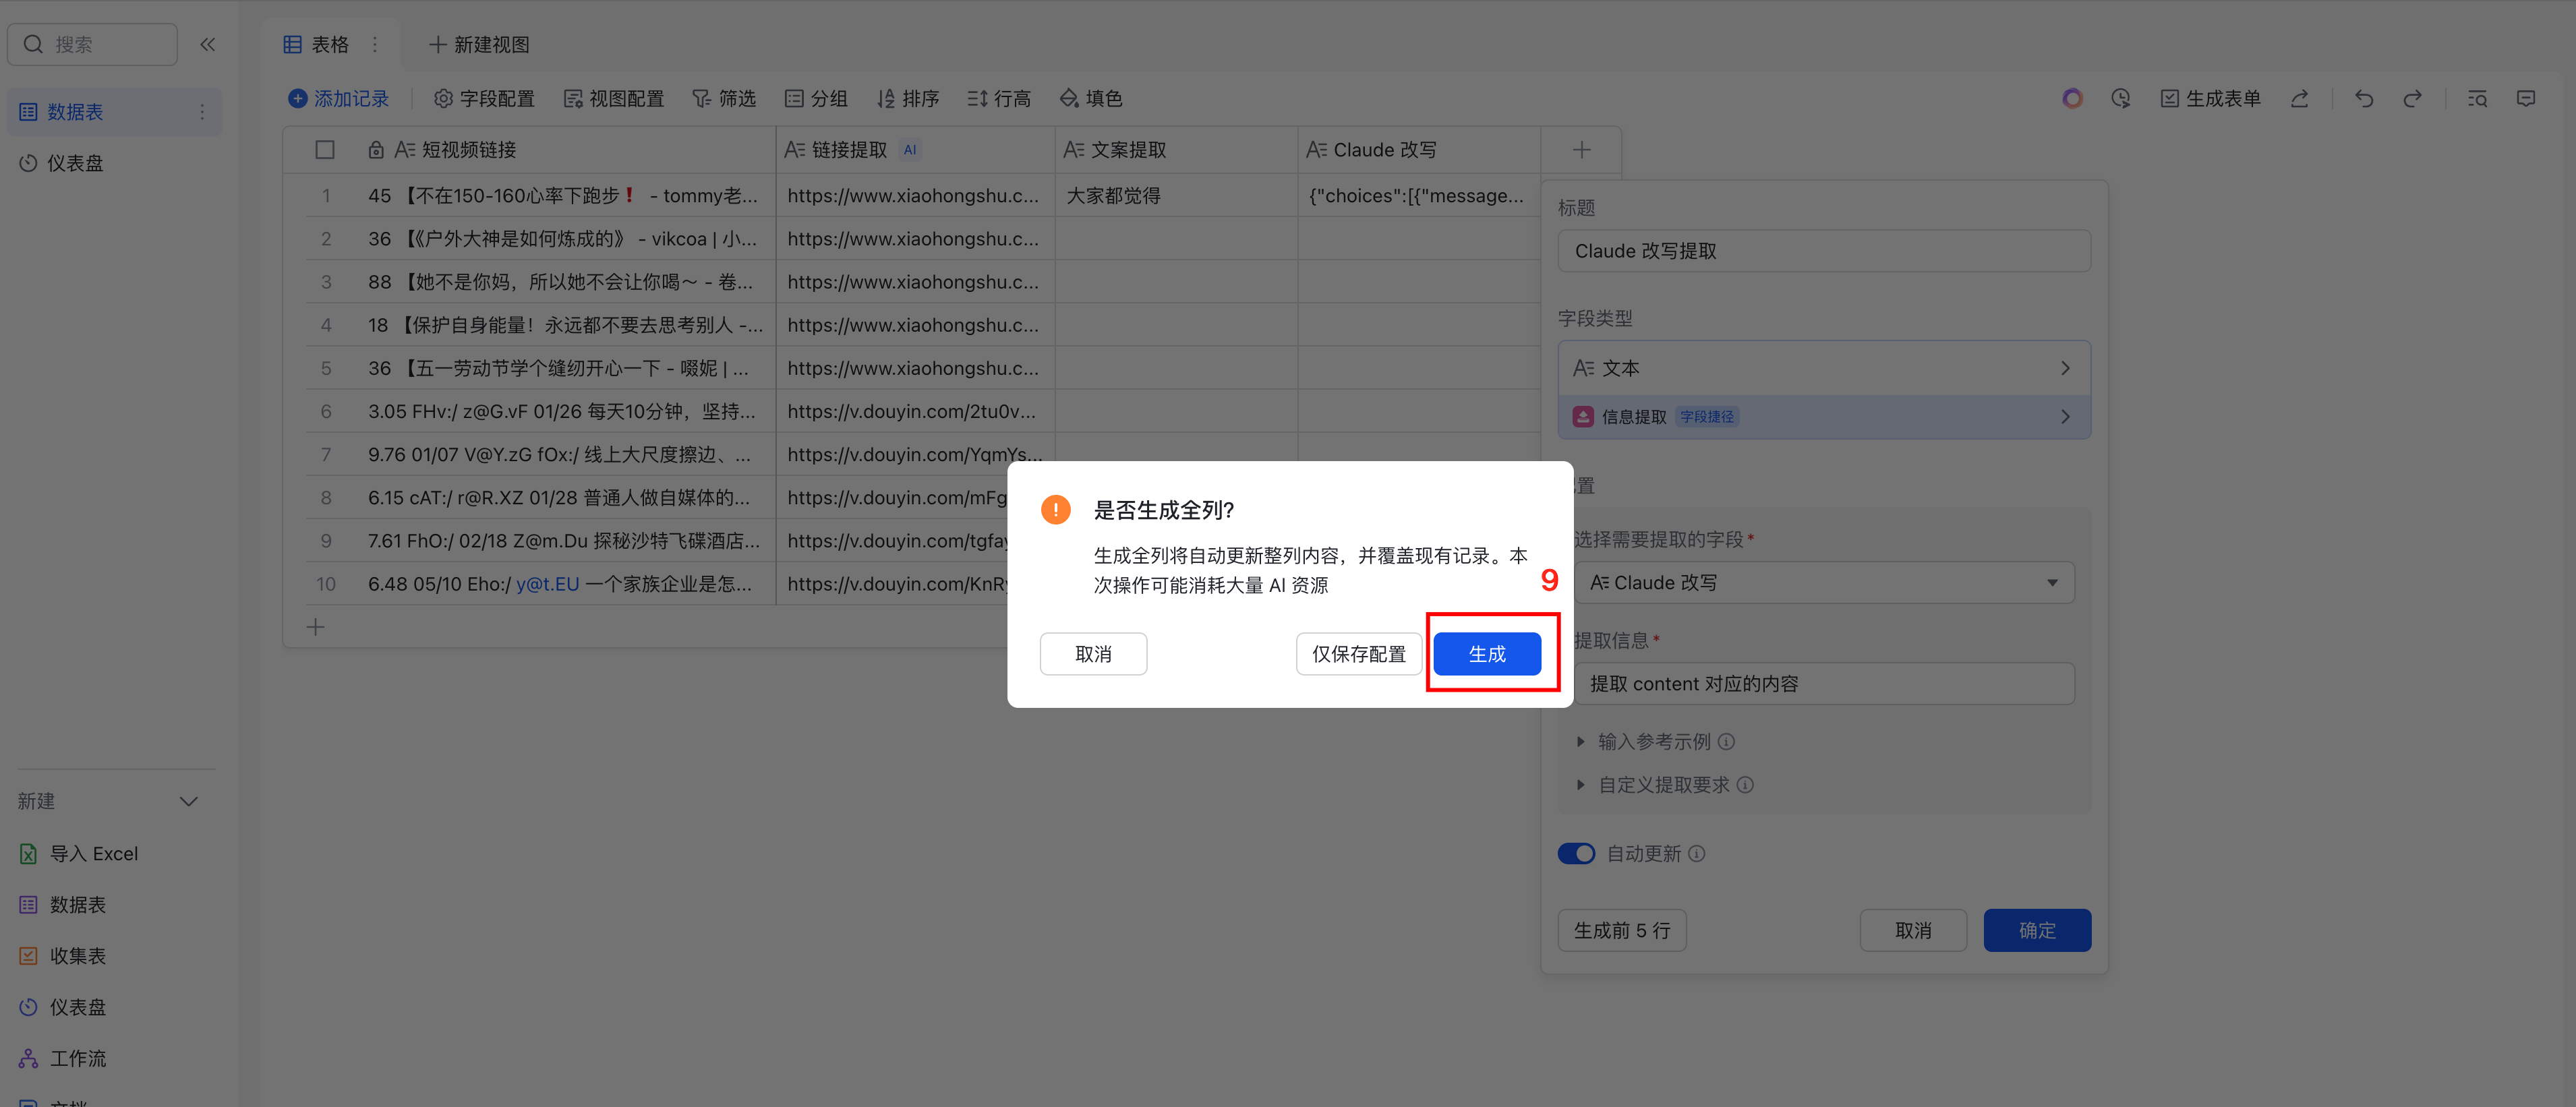Create new 仪表盘 from 新建 list
The width and height of the screenshot is (2576, 1107).
coord(63,1007)
